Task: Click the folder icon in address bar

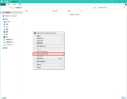Action: (x=12, y=8)
